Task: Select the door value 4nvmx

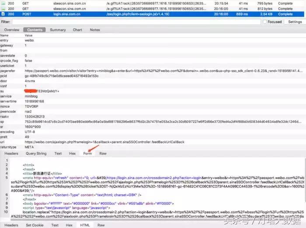Action: tap(30, 81)
